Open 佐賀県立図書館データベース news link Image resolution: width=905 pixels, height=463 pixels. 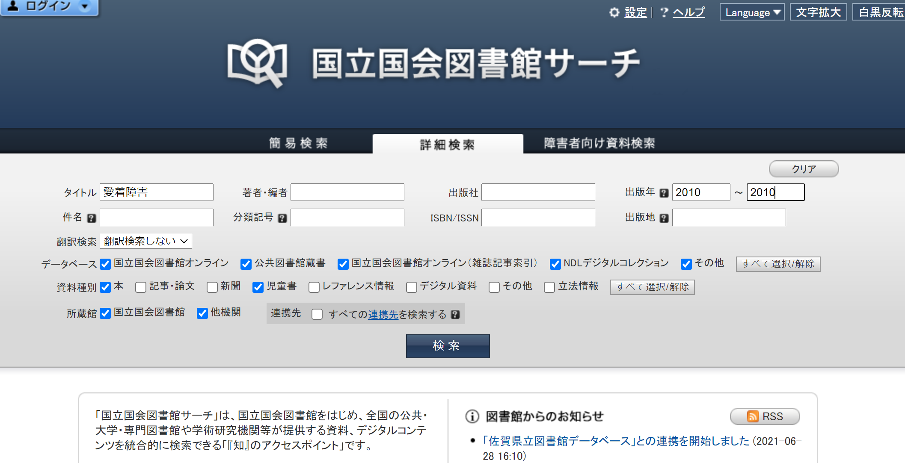pos(616,441)
